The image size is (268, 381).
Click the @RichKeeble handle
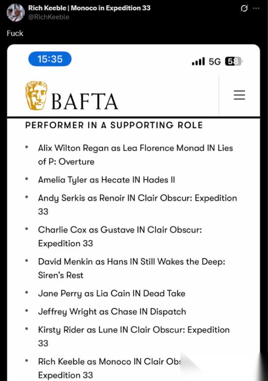click(49, 17)
